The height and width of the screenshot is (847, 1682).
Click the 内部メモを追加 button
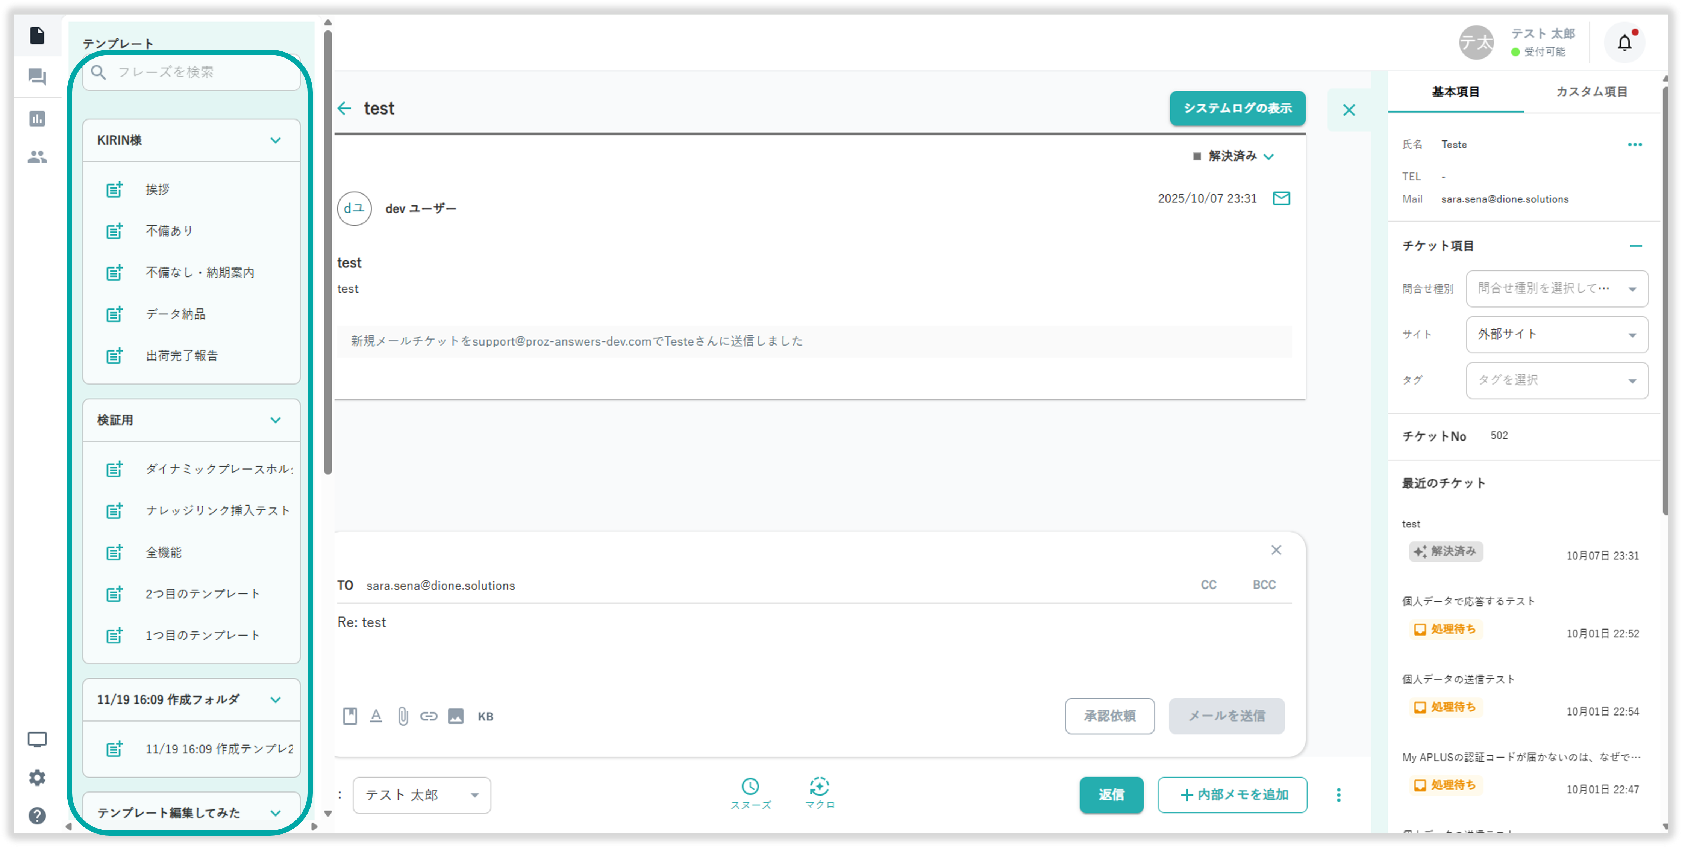1232,794
